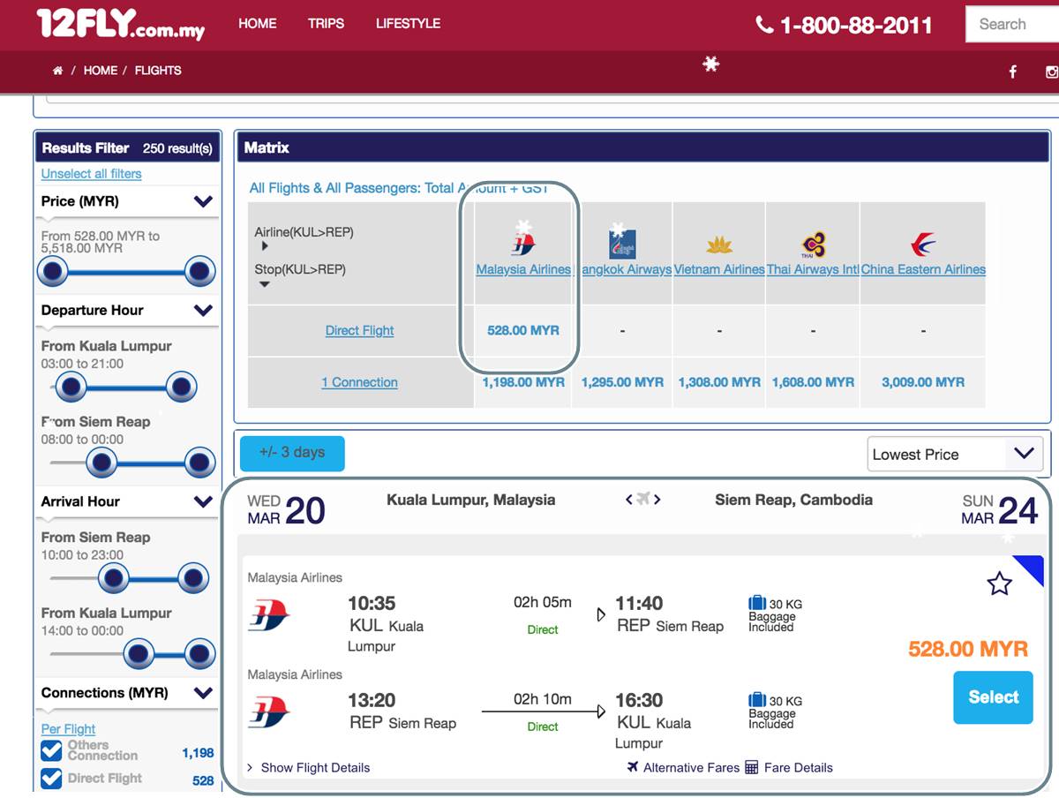
Task: Click the Bangkok Airways logo in the matrix
Action: pos(622,244)
